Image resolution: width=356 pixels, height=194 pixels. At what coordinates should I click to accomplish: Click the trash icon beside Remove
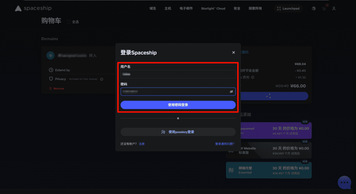[x=50, y=88]
